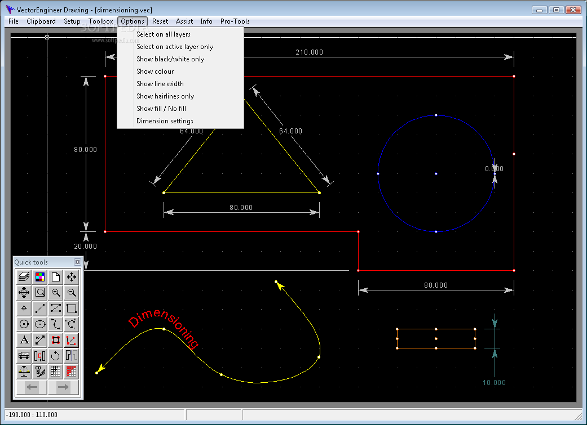Choose 'Show colour' option
Screen dimensions: 587x425
point(180,71)
